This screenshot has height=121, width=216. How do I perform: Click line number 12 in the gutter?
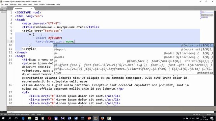[x=10, y=52]
